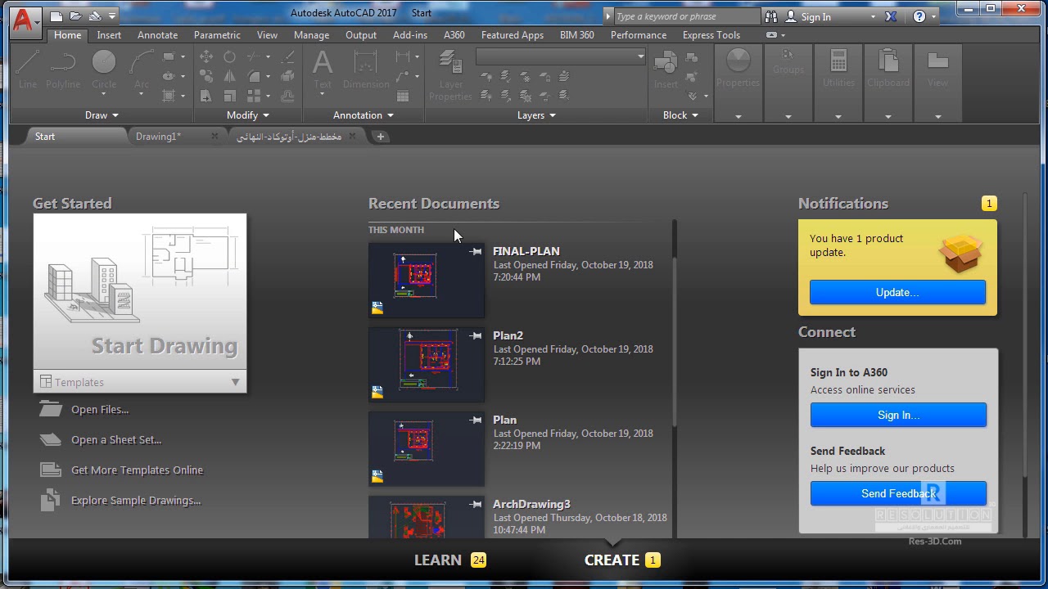Click the Insert block icon
The width and height of the screenshot is (1048, 589).
pyautogui.click(x=666, y=70)
